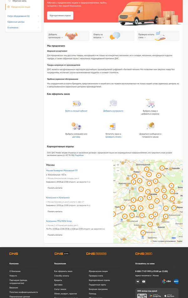The width and height of the screenshot is (188, 298).
Task: Click map cluster near Дрожжино
Action: (x=143, y=233)
